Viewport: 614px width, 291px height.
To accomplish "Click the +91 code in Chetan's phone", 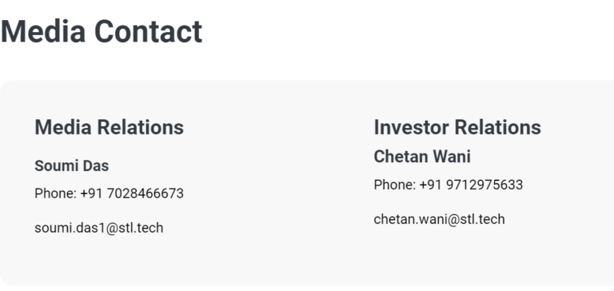I will click(430, 185).
